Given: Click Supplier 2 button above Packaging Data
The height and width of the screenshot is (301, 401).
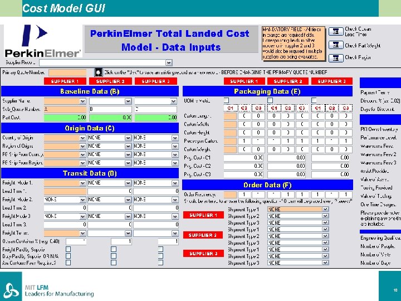Looking at the screenshot, I should [x=288, y=81].
